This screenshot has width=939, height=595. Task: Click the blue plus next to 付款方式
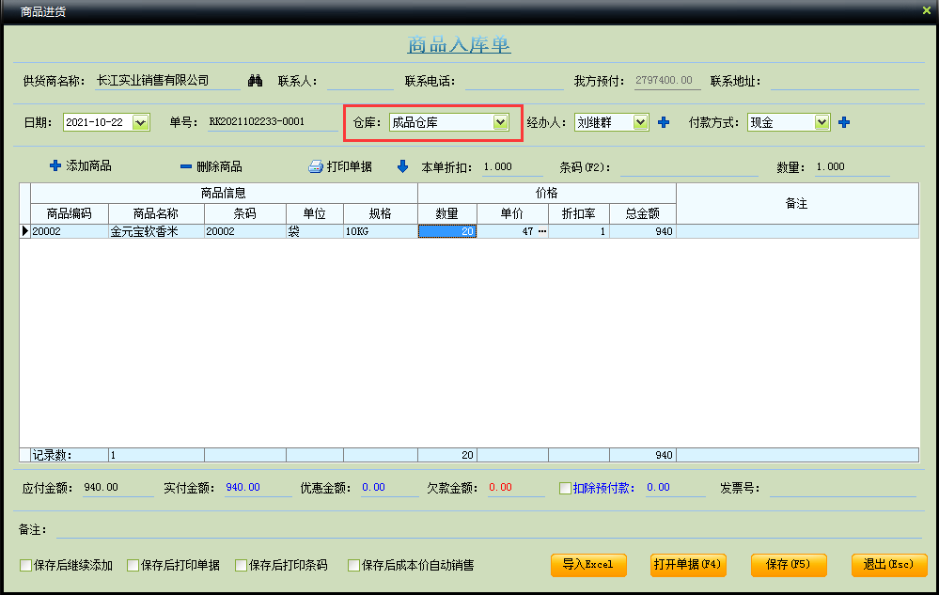(x=844, y=122)
